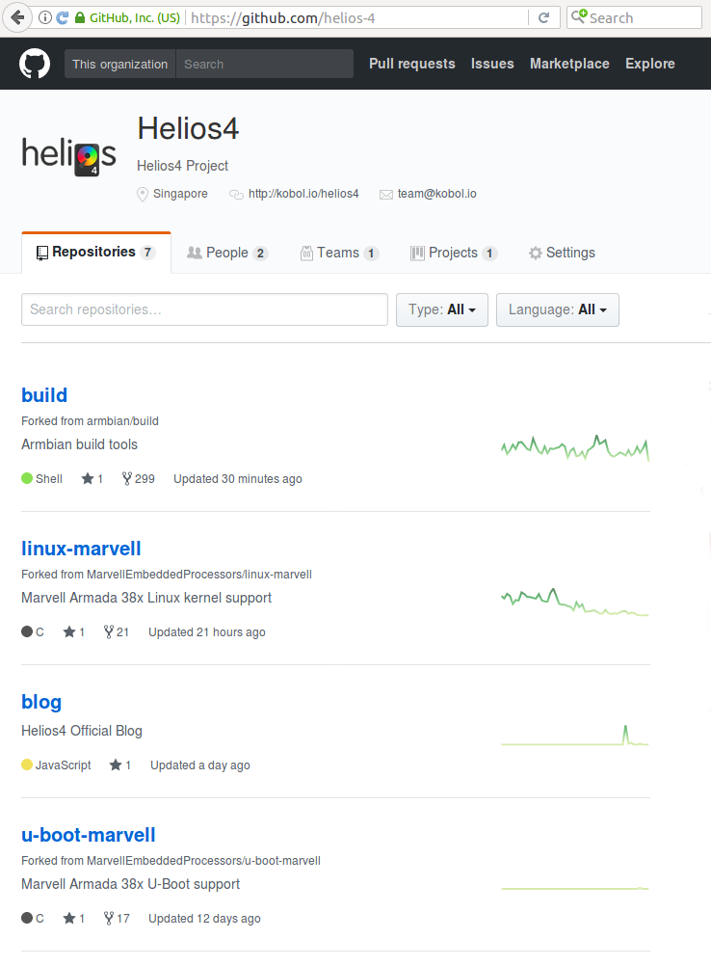Viewport: 711px width, 966px height.
Task: Click the build repository activity graph
Action: coord(575,448)
